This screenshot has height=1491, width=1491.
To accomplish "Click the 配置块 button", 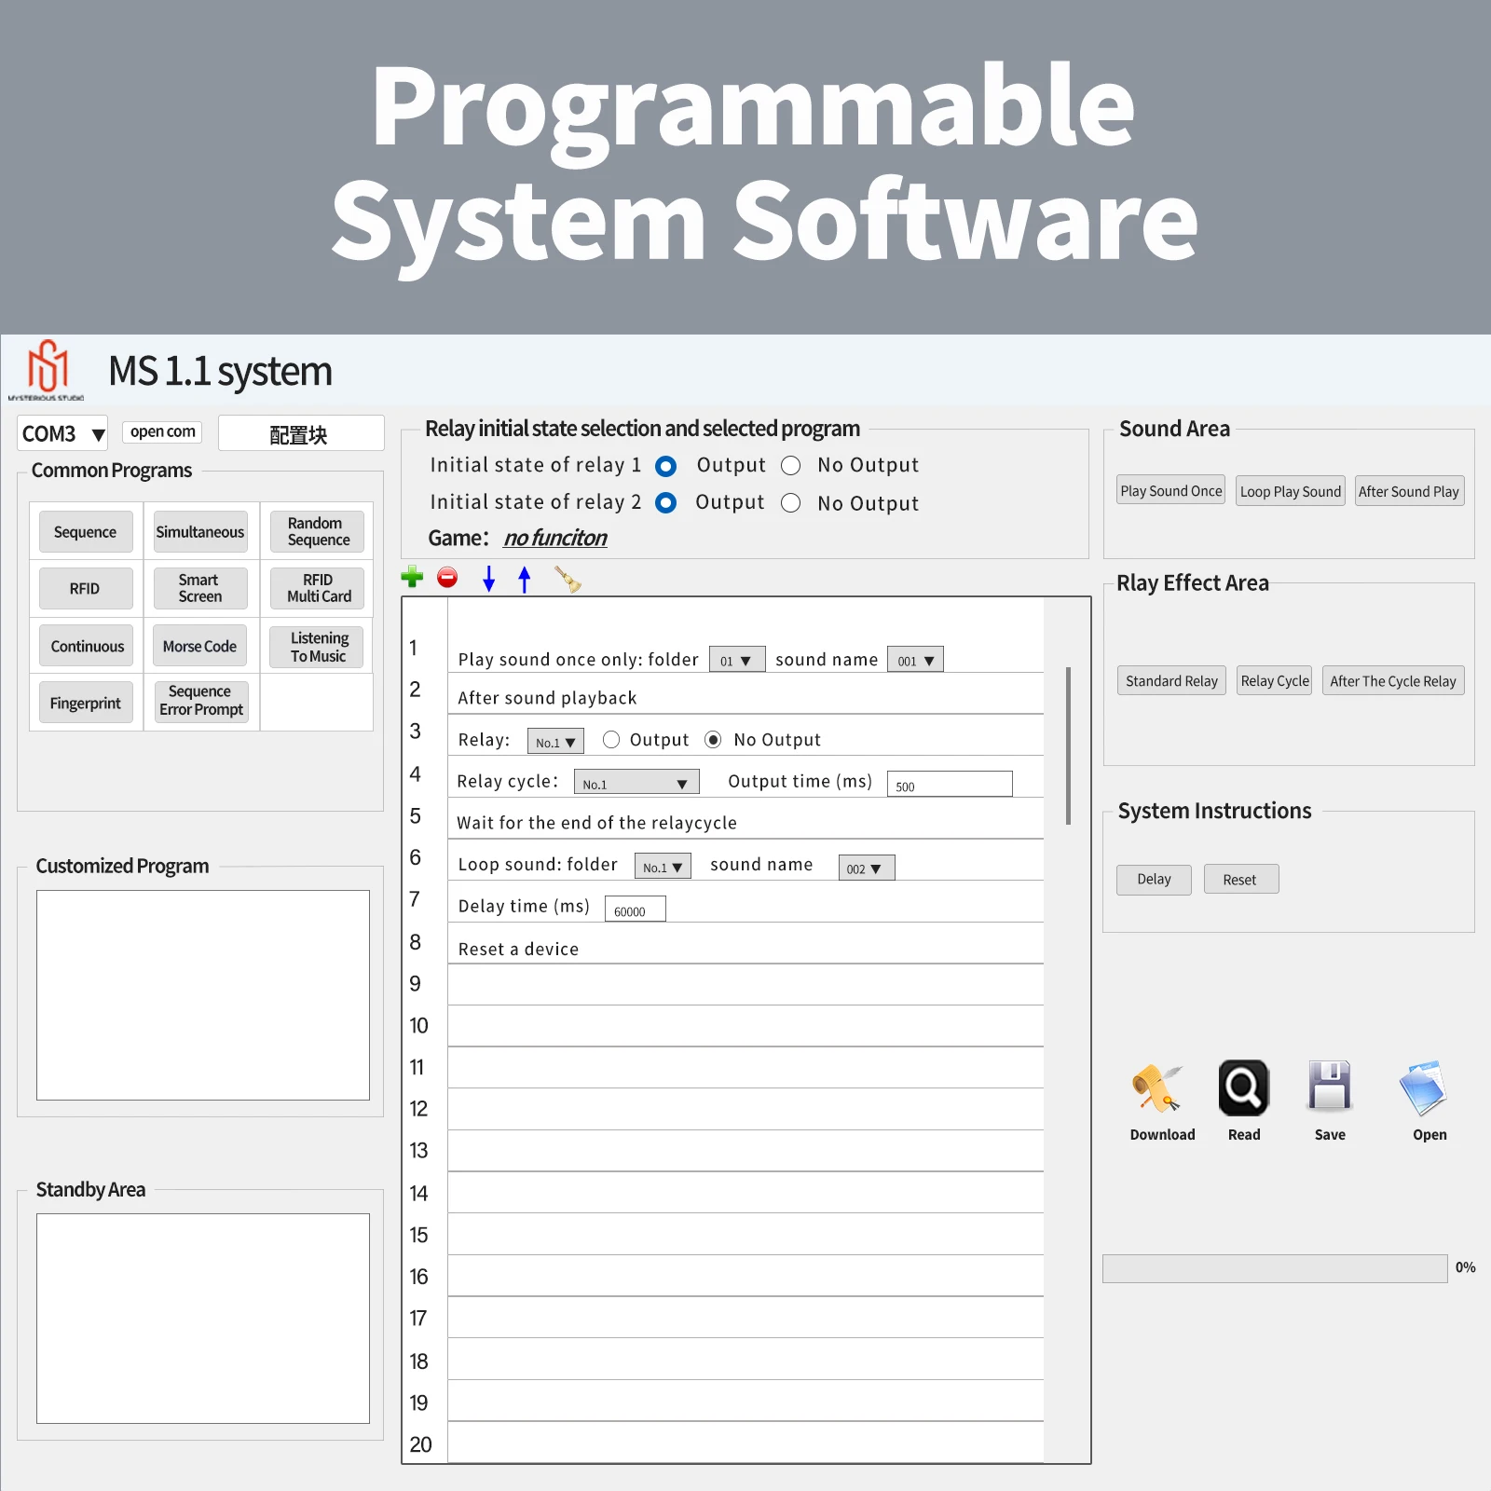I will (x=301, y=433).
